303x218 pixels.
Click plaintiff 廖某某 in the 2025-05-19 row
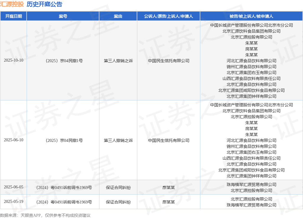click(x=169, y=202)
